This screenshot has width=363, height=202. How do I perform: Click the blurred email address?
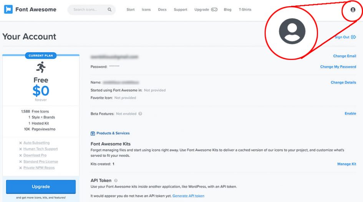(114, 57)
